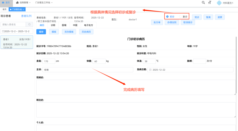Open the 患者队列 link
This screenshot has width=238, height=131.
(26, 16)
